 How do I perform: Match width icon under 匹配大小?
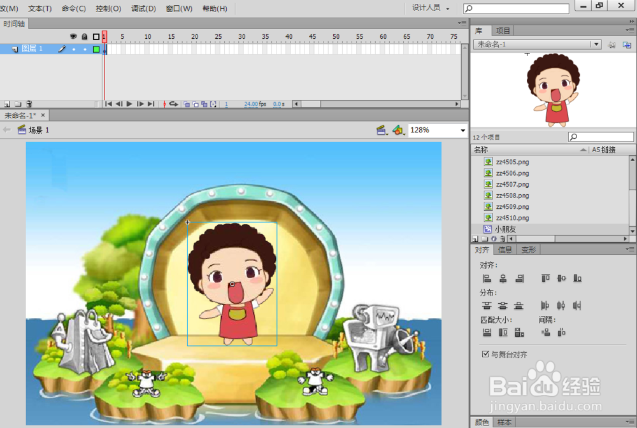[487, 332]
